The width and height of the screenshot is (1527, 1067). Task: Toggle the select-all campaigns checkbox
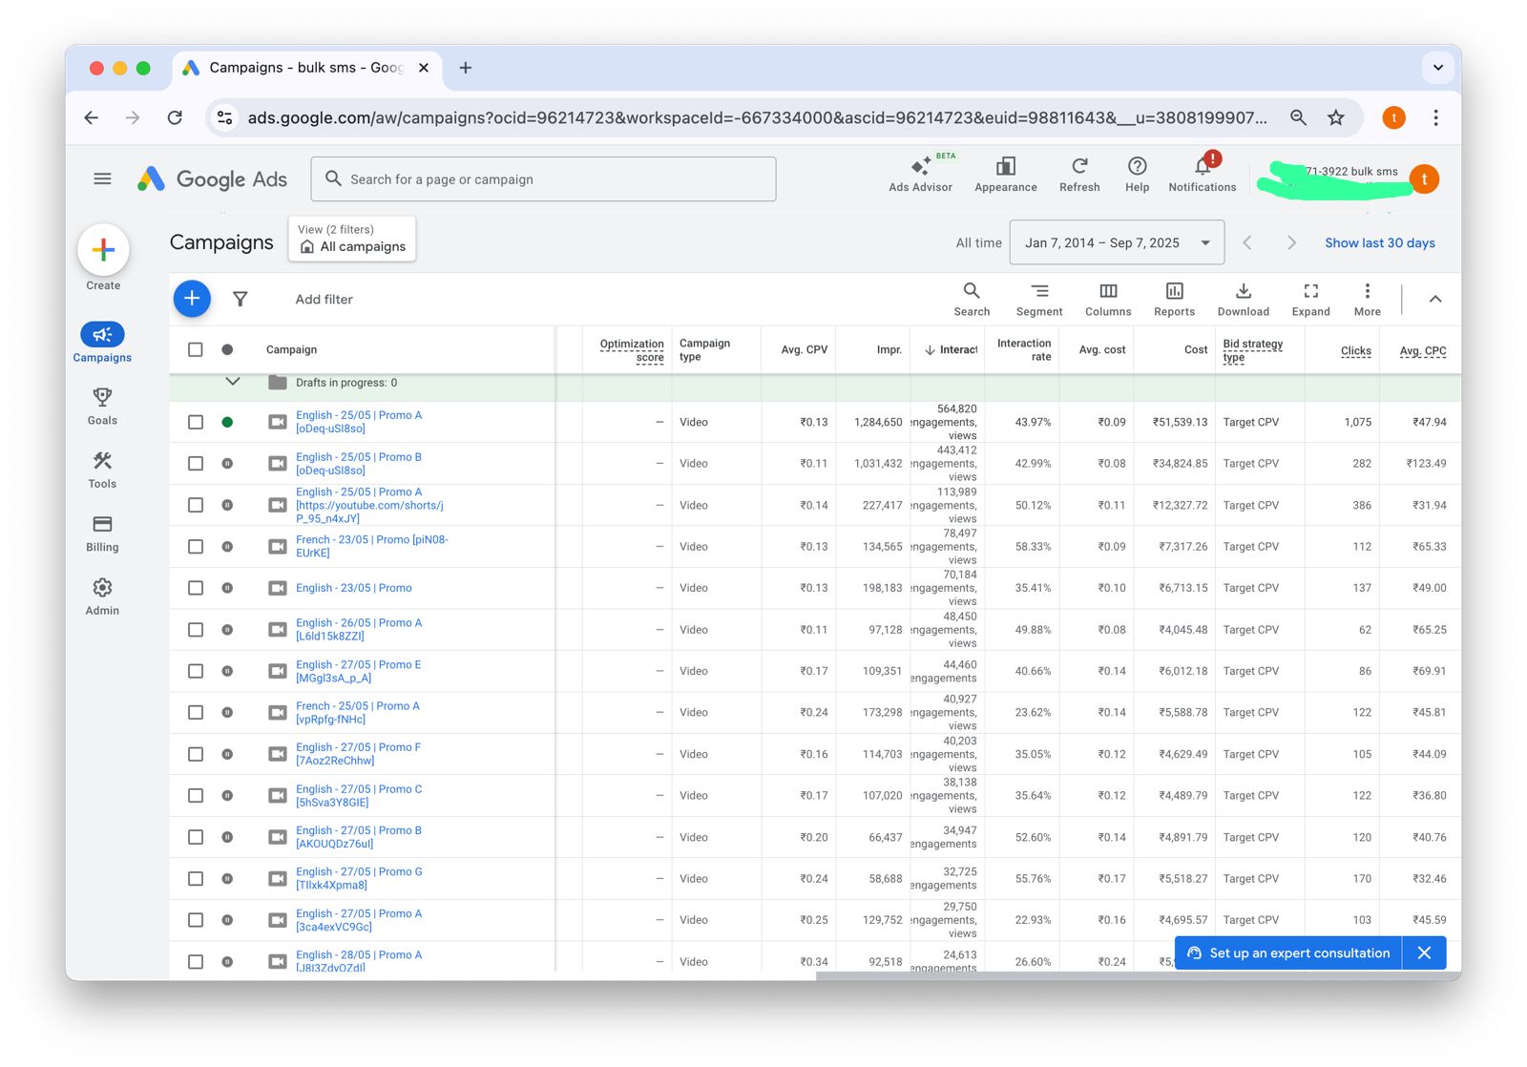pyautogui.click(x=196, y=349)
